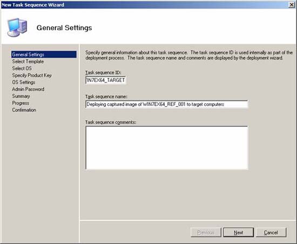
Task: Select the Admin Password step
Action: pos(28,89)
